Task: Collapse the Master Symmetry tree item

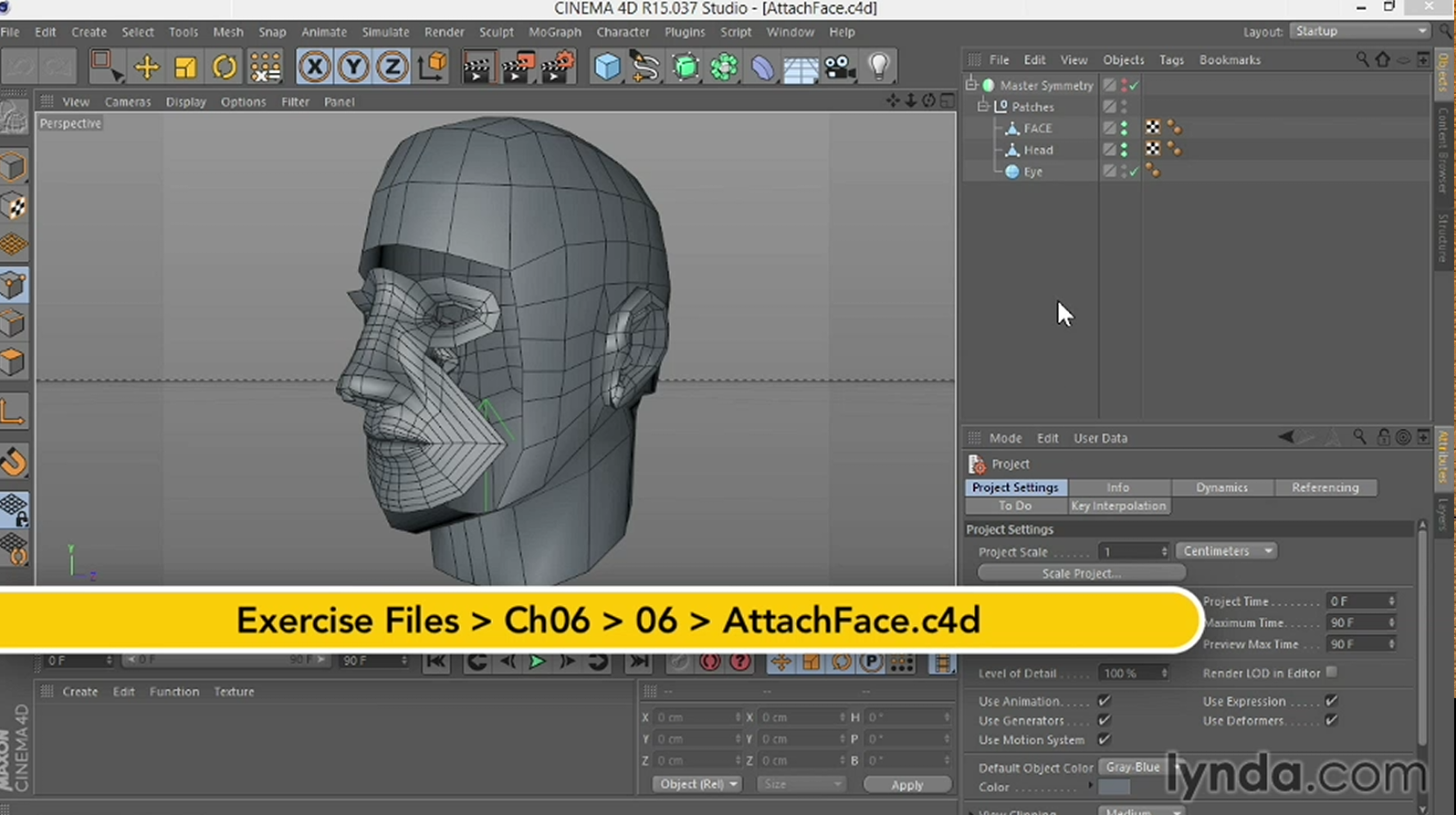Action: coord(972,85)
